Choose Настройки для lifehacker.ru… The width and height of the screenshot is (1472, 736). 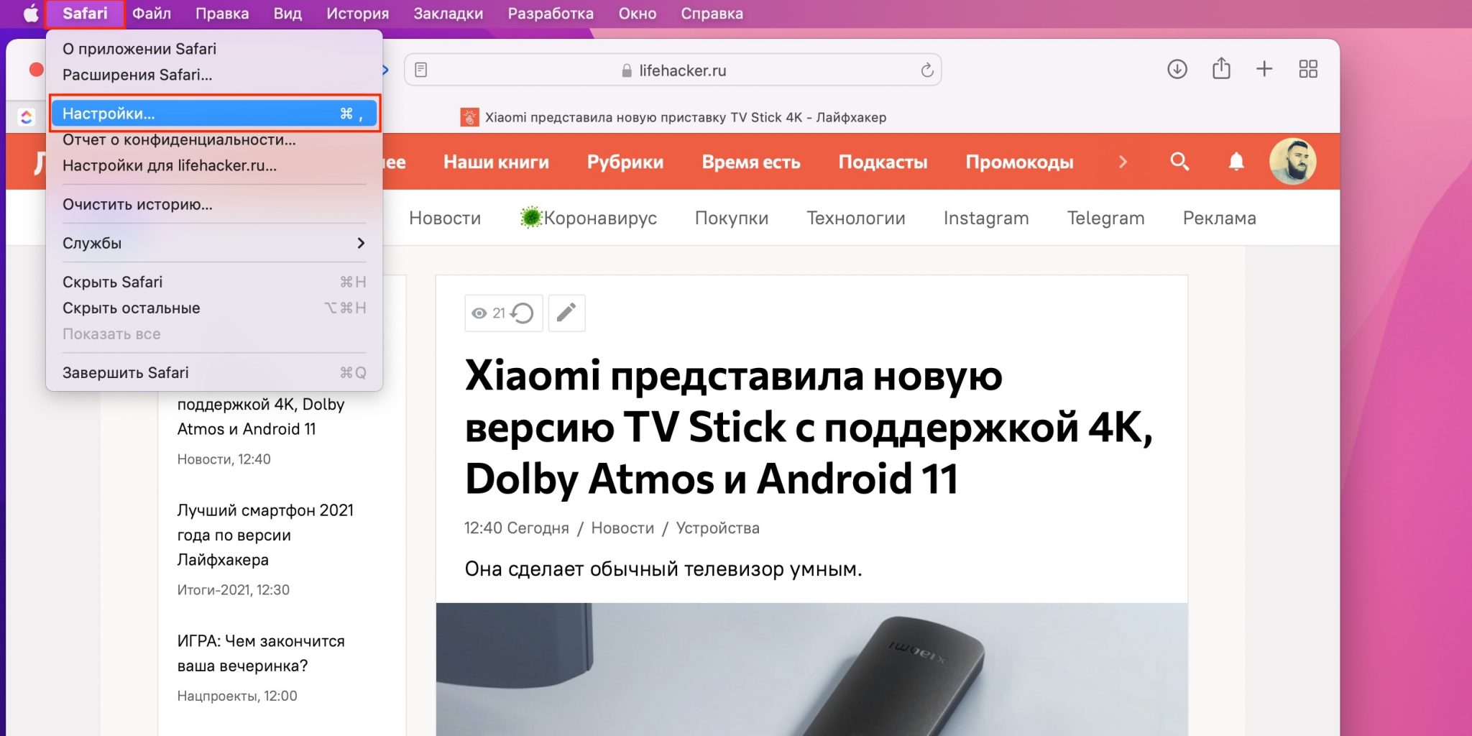[214, 165]
